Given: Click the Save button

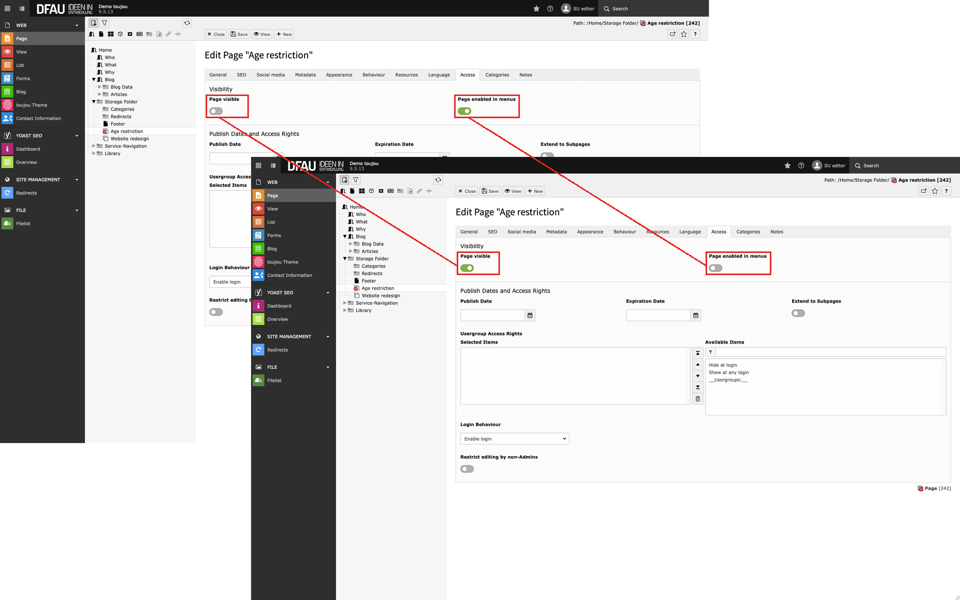Looking at the screenshot, I should 490,191.
